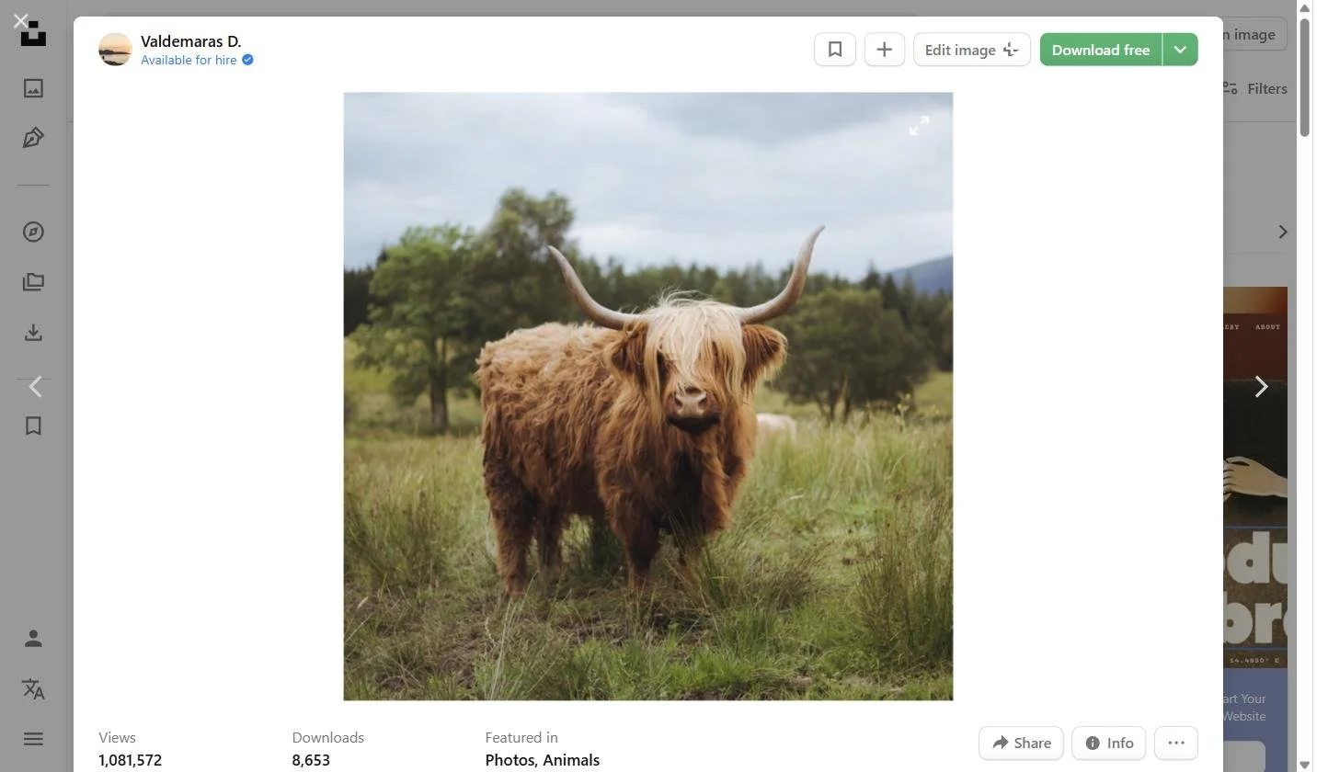Click the Share button below the photo
This screenshot has height=772, width=1328.
tap(1021, 743)
